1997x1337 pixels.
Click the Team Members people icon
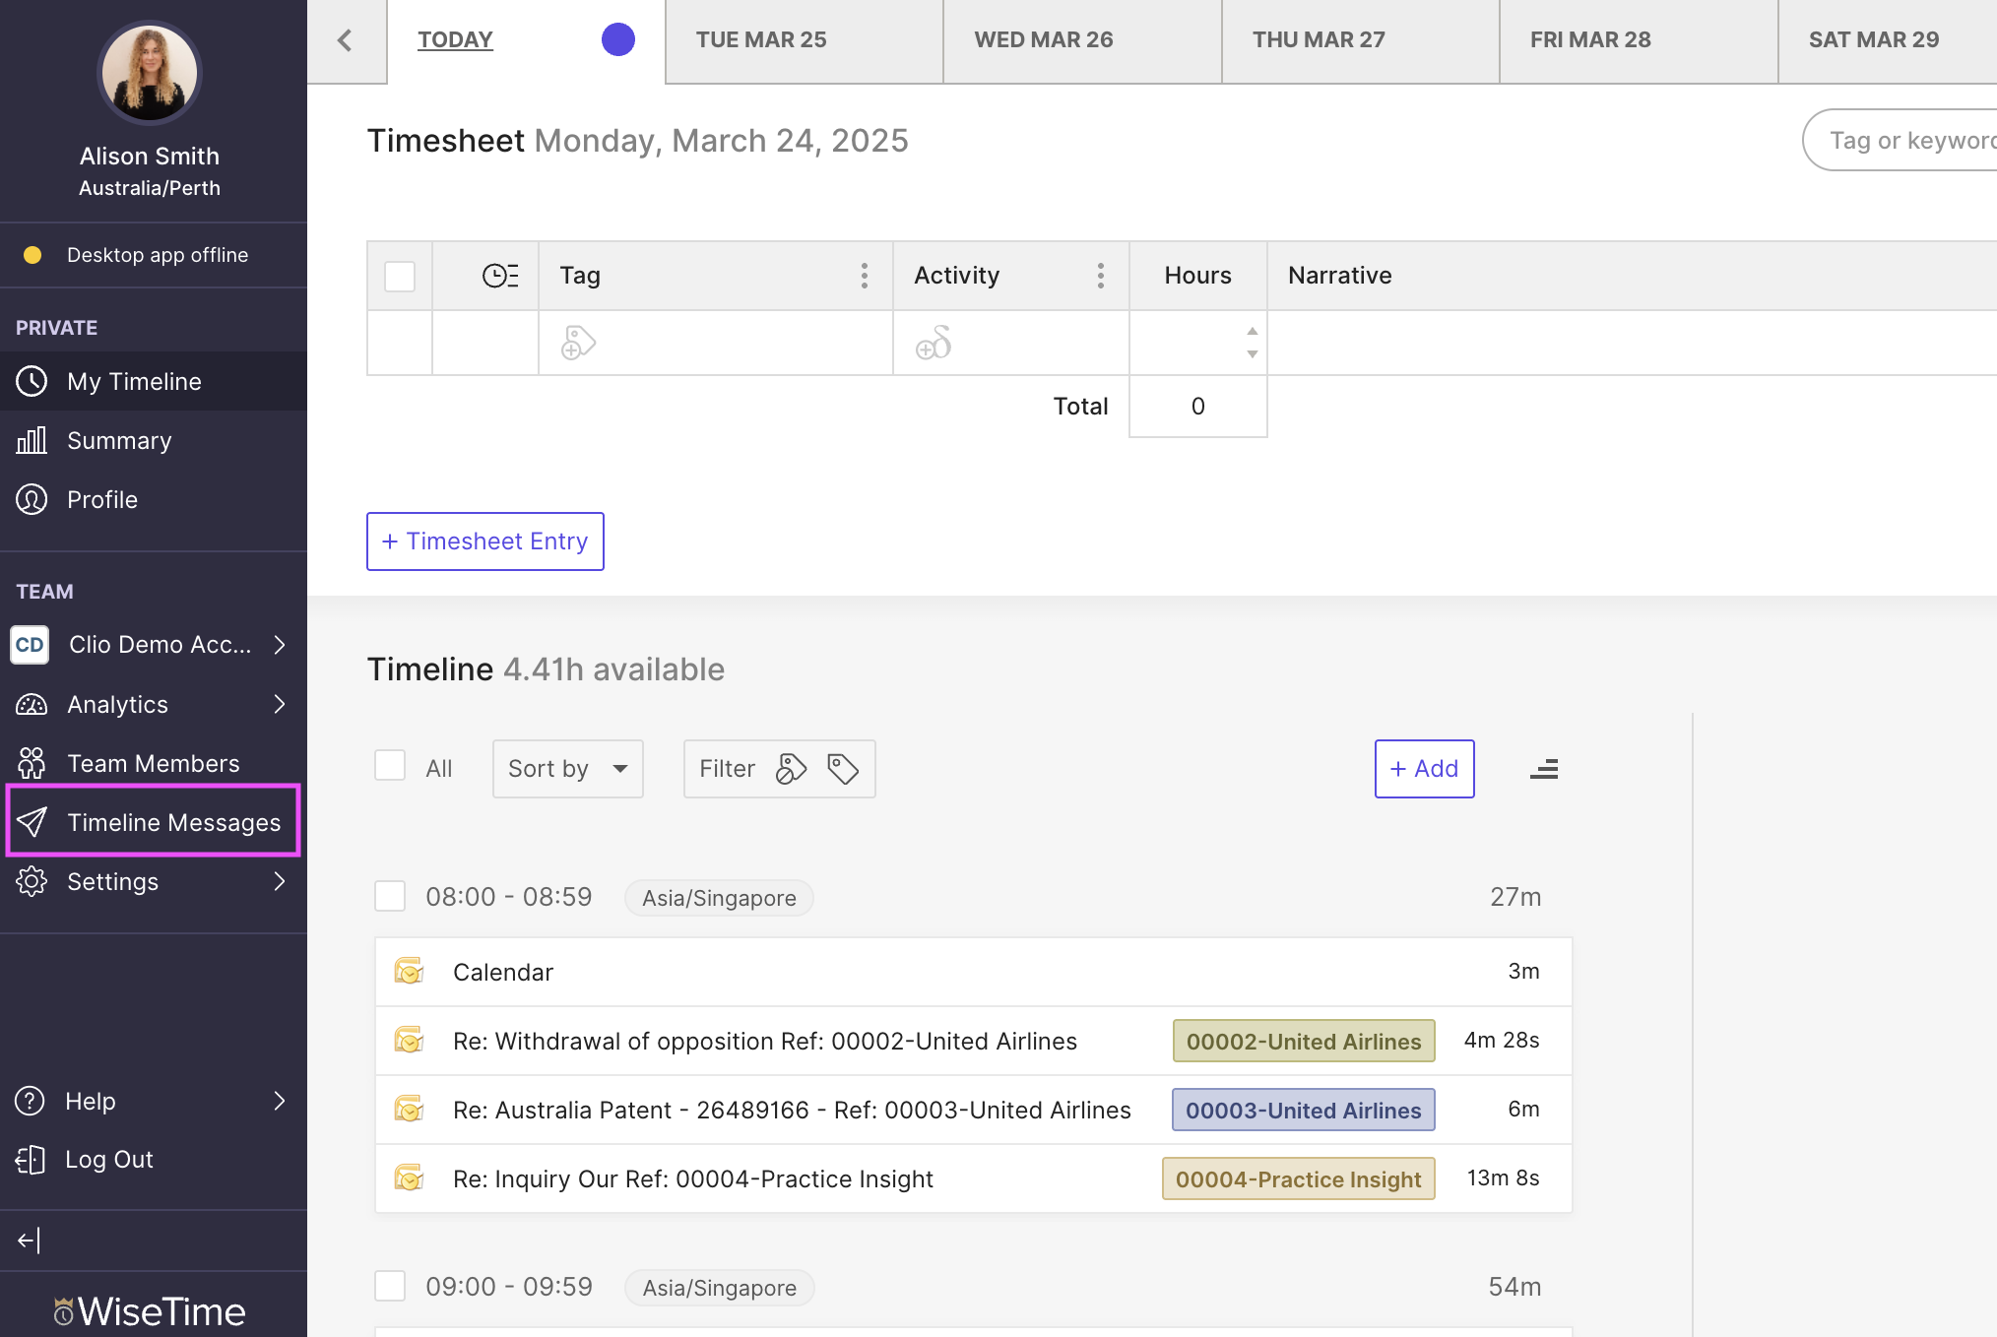[32, 763]
